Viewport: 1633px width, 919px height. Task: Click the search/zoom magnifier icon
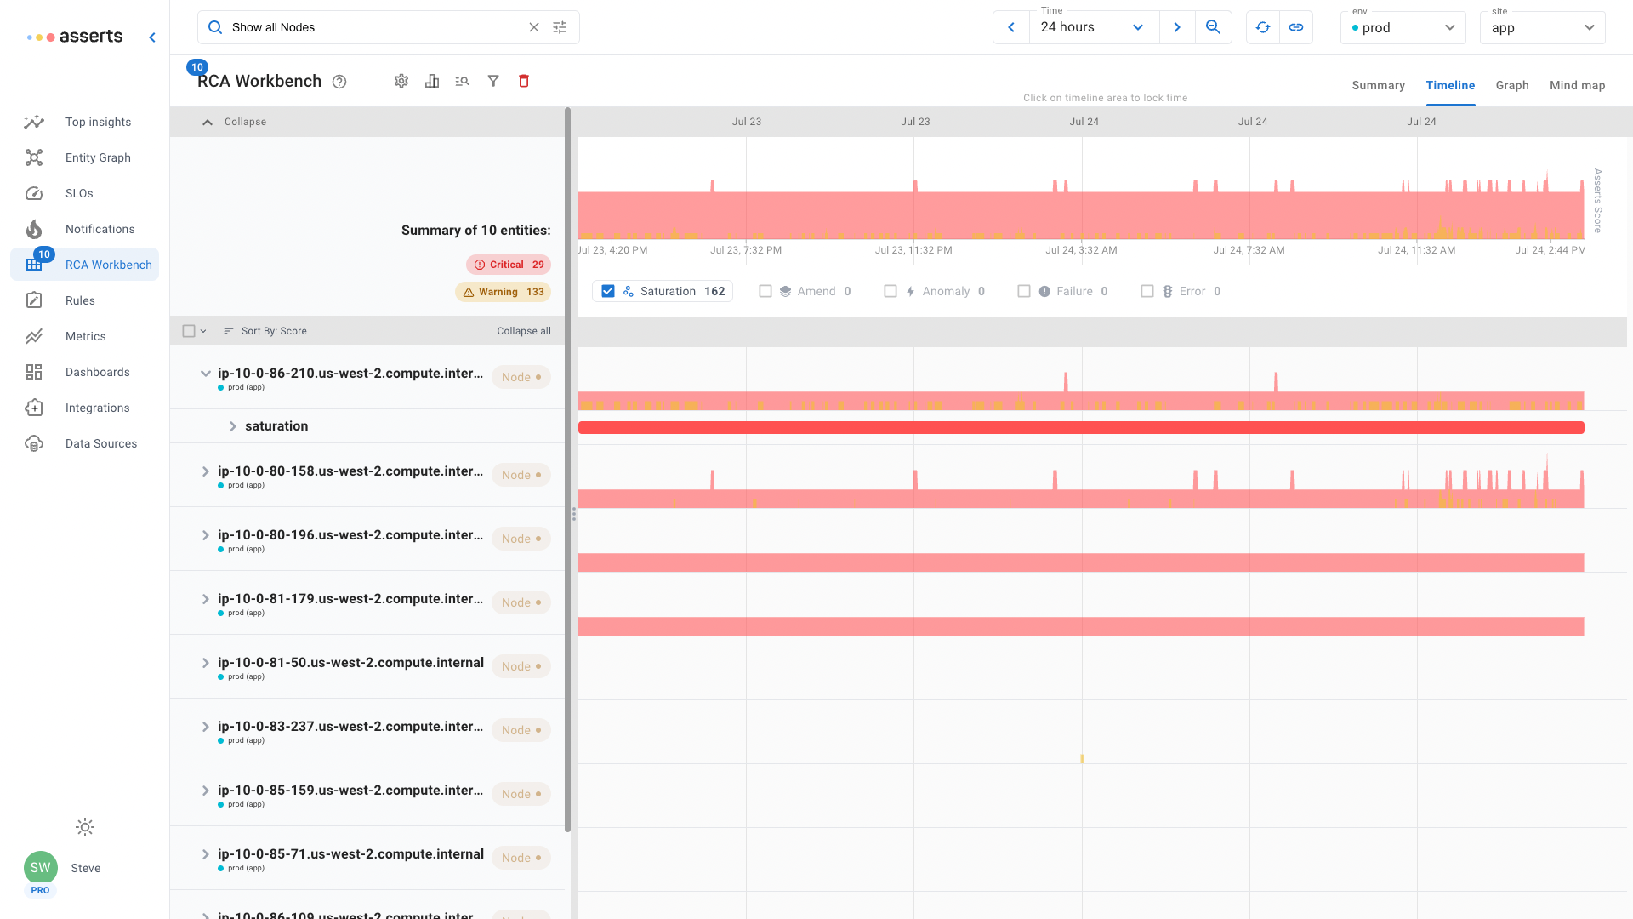coord(1214,27)
